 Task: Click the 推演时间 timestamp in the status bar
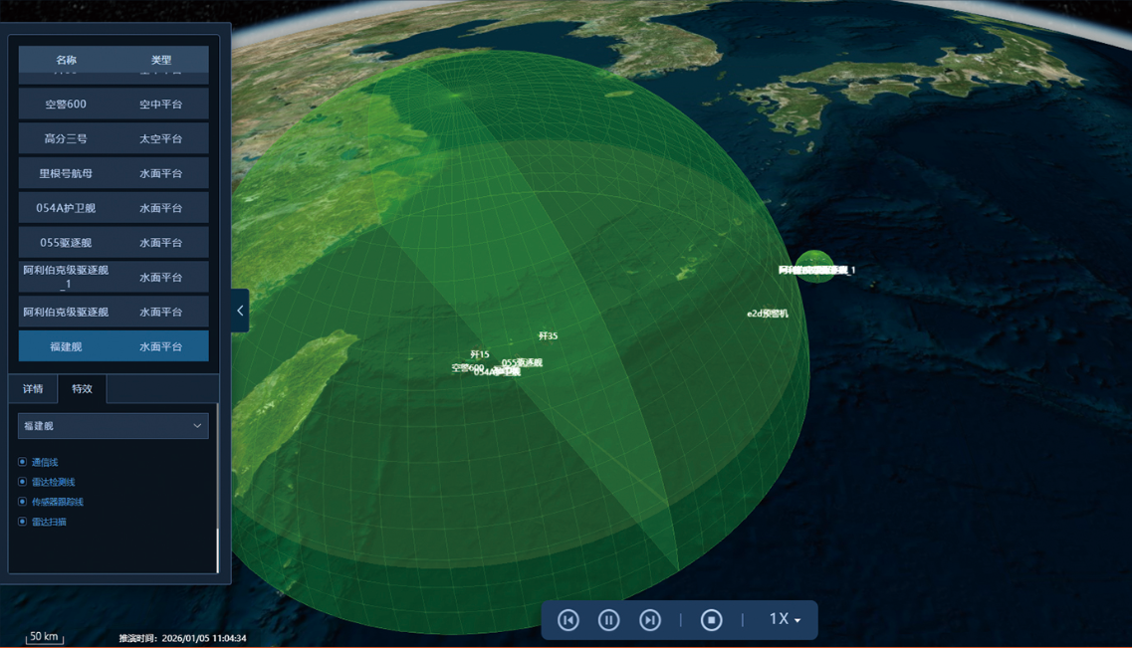[182, 638]
